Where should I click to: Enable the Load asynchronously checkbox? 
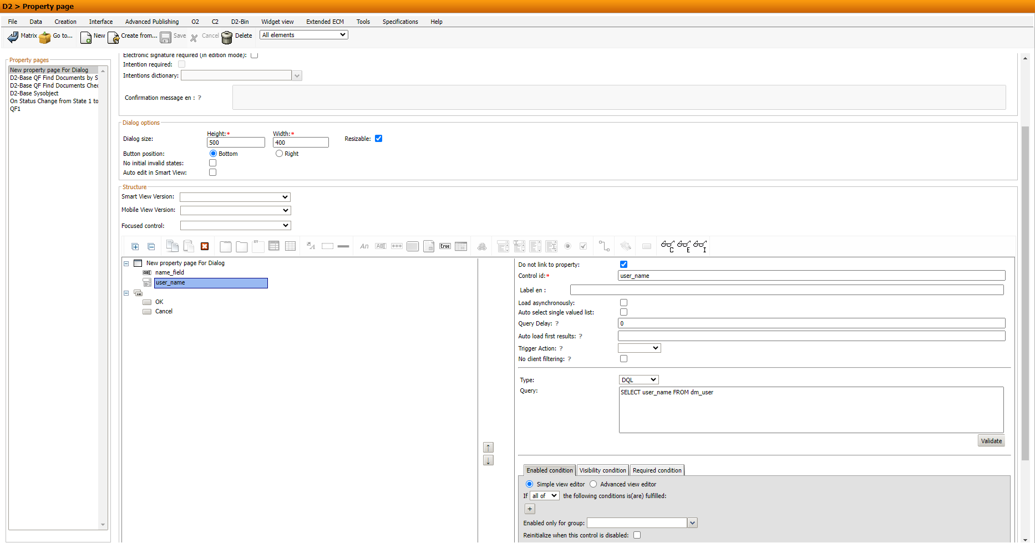click(623, 302)
